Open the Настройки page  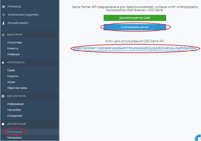point(14,110)
